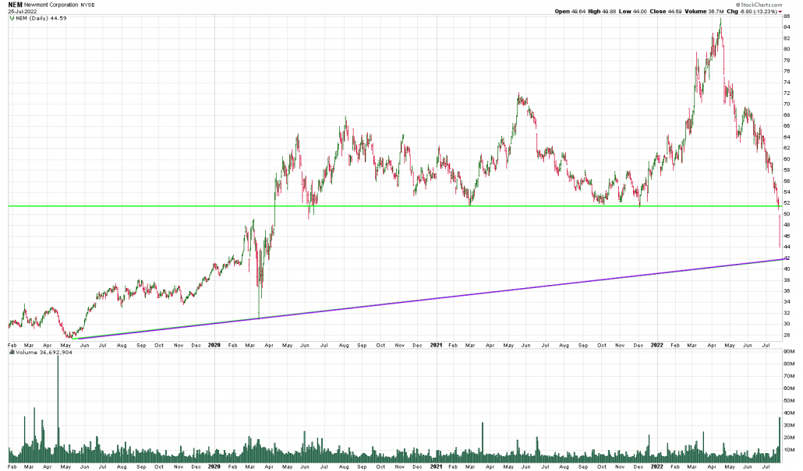Click the bold NEM ticker symbol

[15, 4]
